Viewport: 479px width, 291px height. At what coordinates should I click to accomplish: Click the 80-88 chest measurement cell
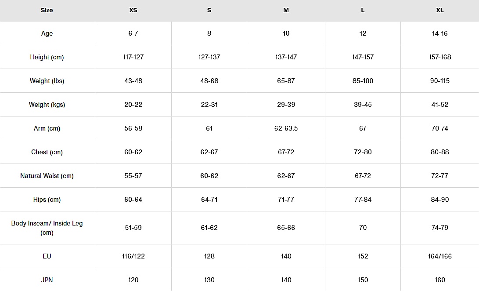[x=439, y=152]
